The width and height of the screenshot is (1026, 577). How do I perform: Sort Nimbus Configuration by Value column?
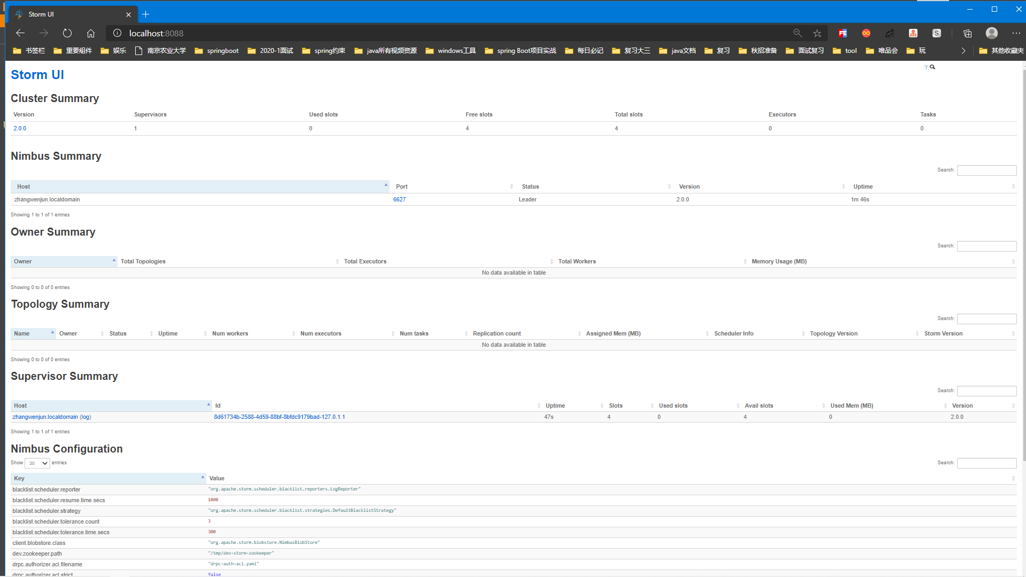tap(611, 478)
